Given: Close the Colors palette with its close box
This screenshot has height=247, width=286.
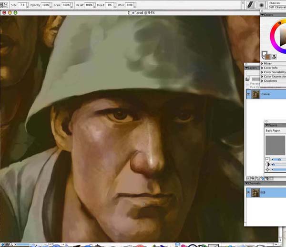Looking at the screenshot, I should 262,11.
